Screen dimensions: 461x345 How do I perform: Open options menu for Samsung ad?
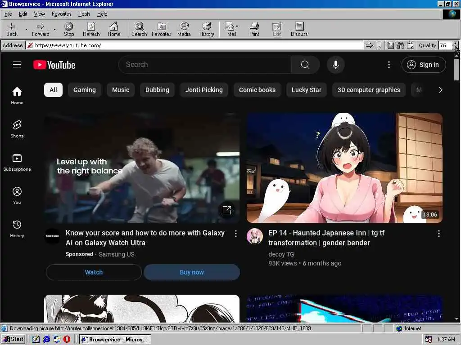[x=236, y=234]
